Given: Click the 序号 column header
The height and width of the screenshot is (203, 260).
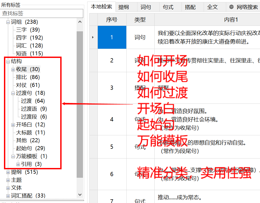Looking at the screenshot, I should click(x=112, y=20).
